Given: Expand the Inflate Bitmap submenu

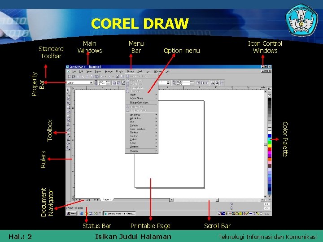Looking at the screenshot, I should [141, 98].
